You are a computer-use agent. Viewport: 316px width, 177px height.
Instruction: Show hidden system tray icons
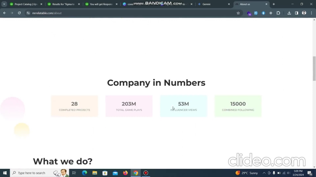click(264, 173)
